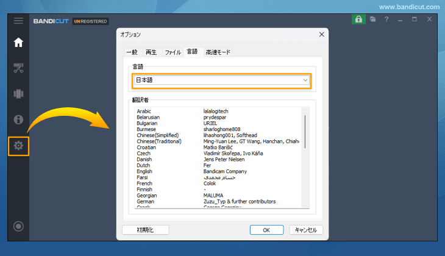The height and width of the screenshot is (256, 445).
Task: Click translator name Bandicam Company
Action: (x=225, y=171)
